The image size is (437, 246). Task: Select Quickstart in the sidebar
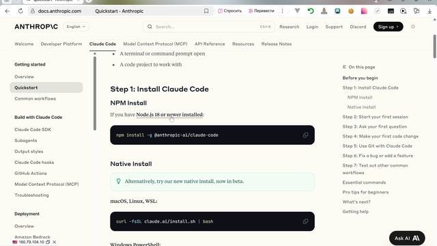point(46,87)
